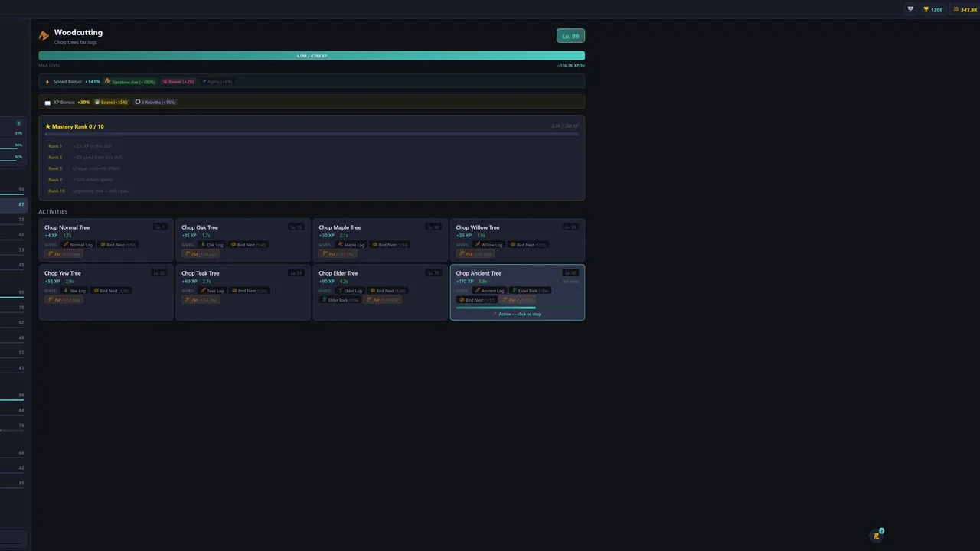Open the silver trophy achievements button
980x551 pixels.
click(x=910, y=10)
